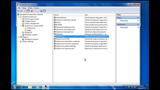Click the Podgląd zdarzeń icon
Image resolution: width=160 pixels, height=90 pixels.
(23, 21)
